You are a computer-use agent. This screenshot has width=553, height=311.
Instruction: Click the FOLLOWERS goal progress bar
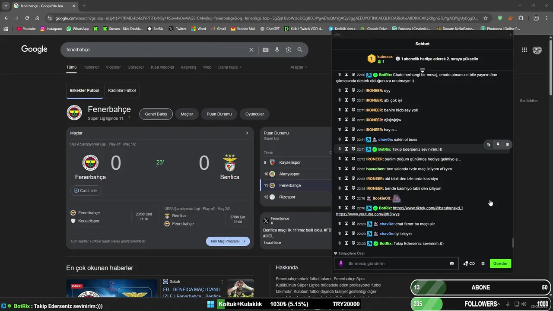(481, 304)
